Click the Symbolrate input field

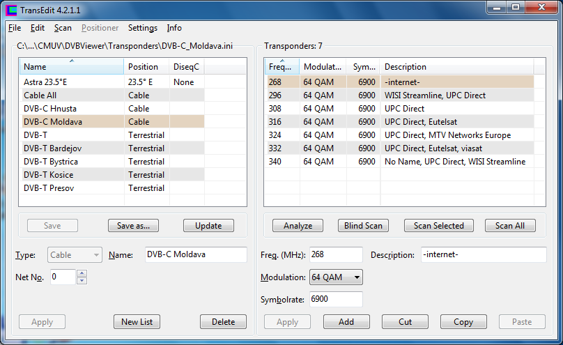point(336,299)
